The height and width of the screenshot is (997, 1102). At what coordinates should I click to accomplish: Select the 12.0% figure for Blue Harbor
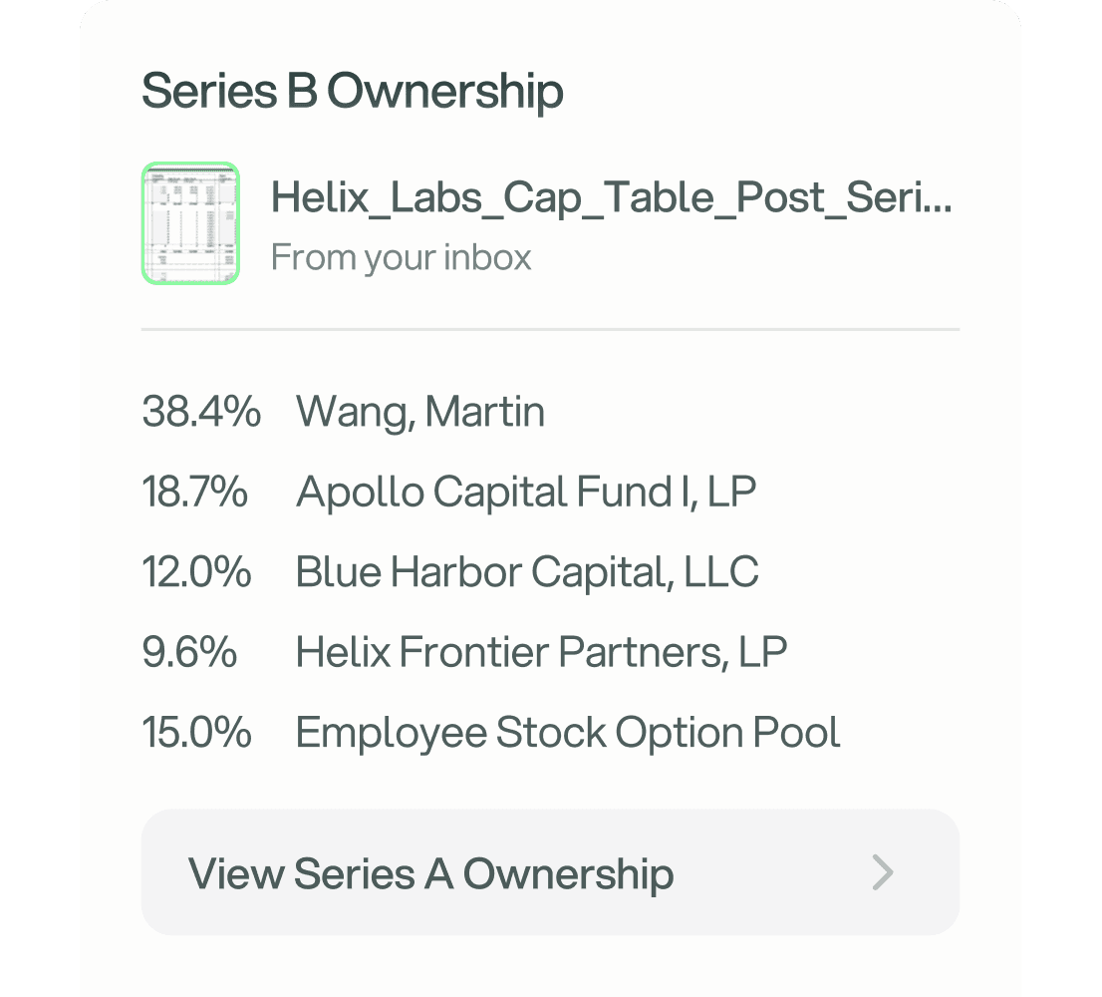click(x=195, y=571)
